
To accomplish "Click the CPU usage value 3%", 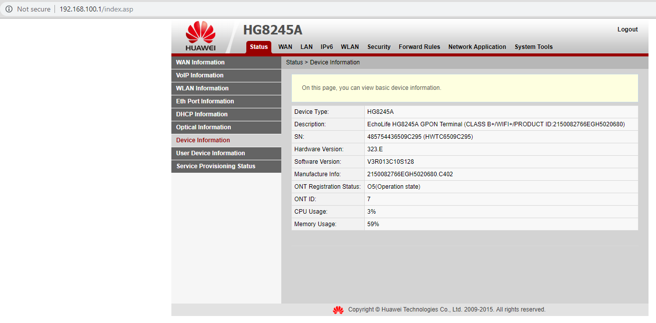I will (372, 212).
